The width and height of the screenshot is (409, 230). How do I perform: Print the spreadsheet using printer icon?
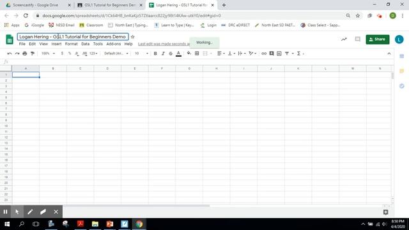point(25,54)
